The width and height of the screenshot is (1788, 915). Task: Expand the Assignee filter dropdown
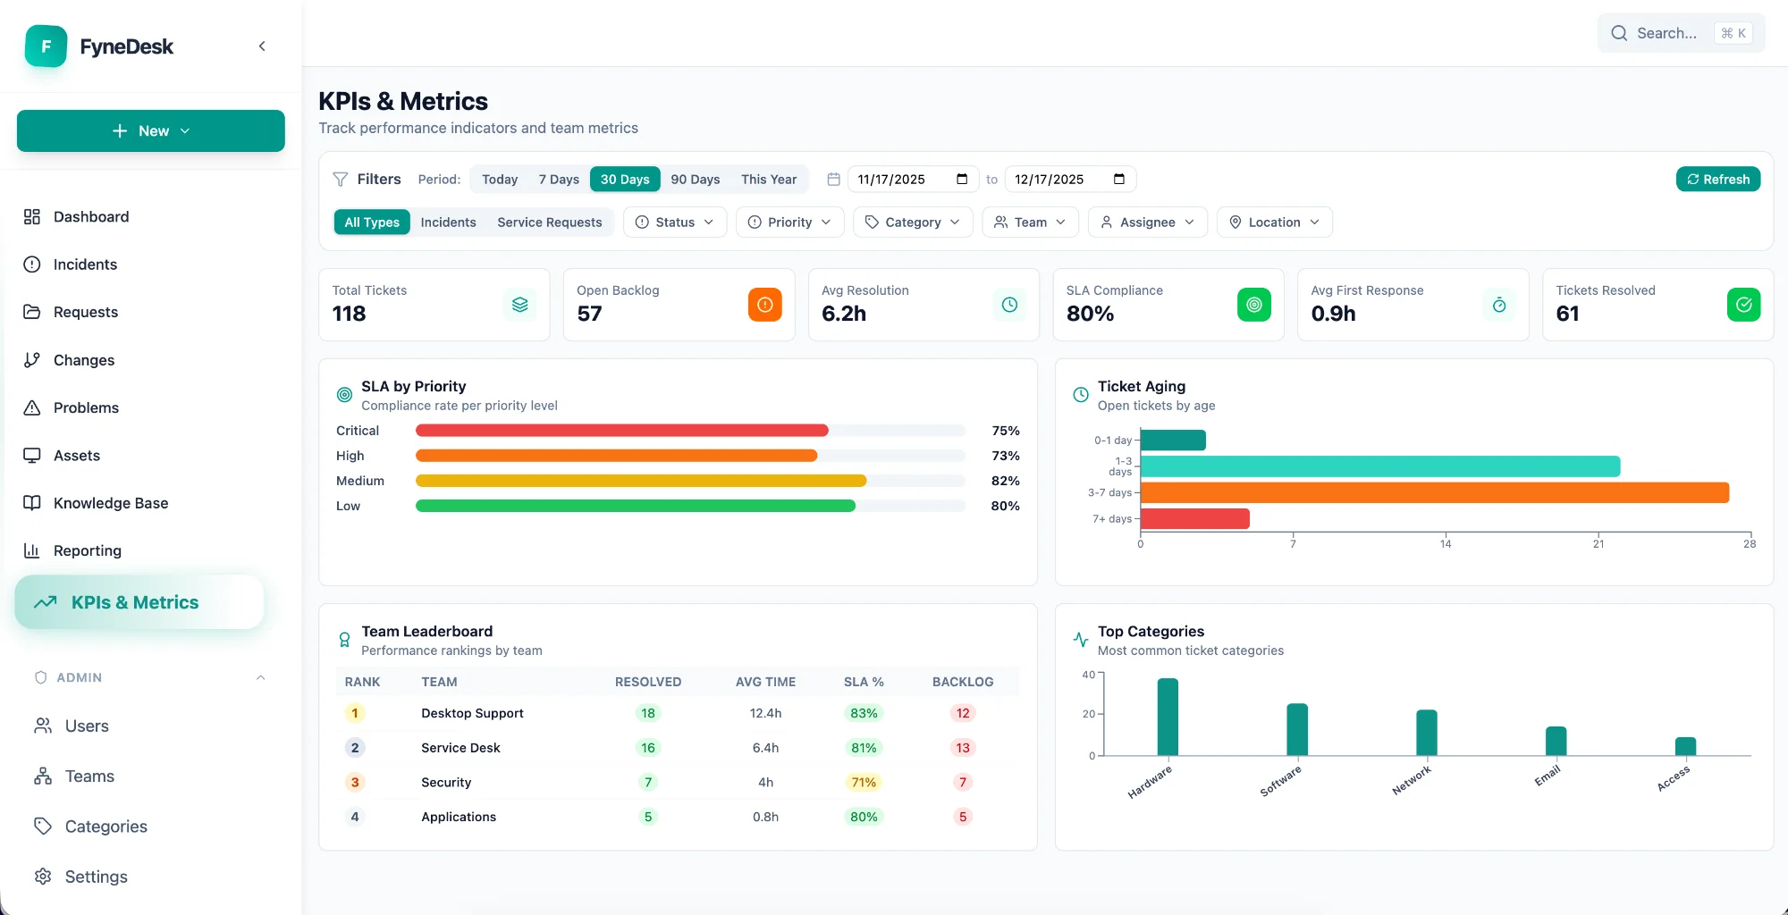1147,222
